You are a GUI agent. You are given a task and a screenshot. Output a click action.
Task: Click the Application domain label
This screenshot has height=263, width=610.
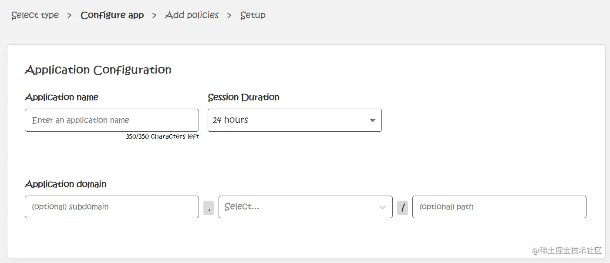pos(66,184)
